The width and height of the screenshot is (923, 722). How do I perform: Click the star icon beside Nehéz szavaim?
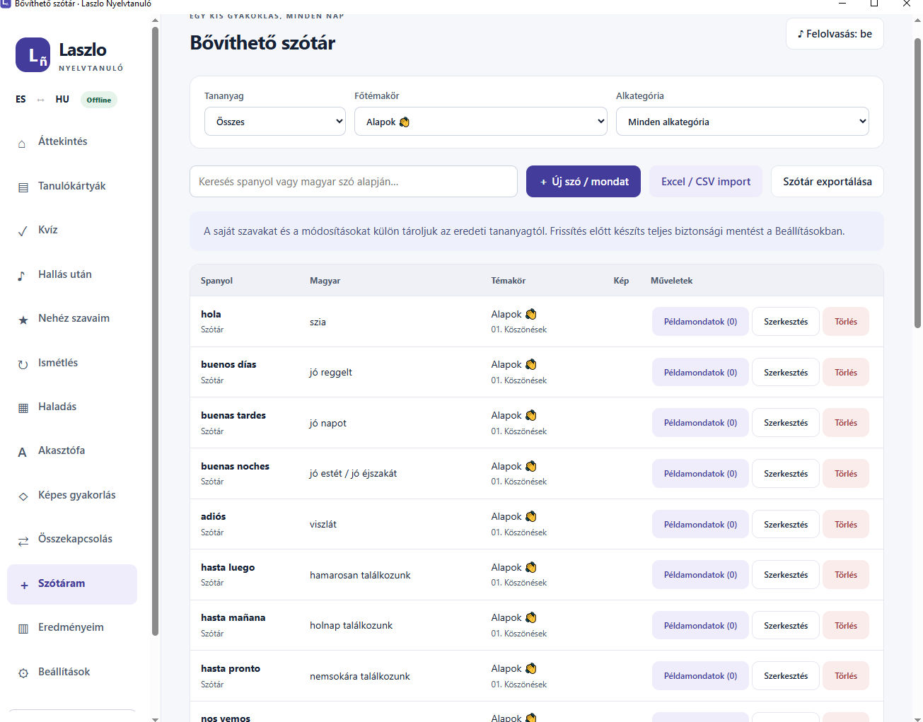tap(23, 320)
